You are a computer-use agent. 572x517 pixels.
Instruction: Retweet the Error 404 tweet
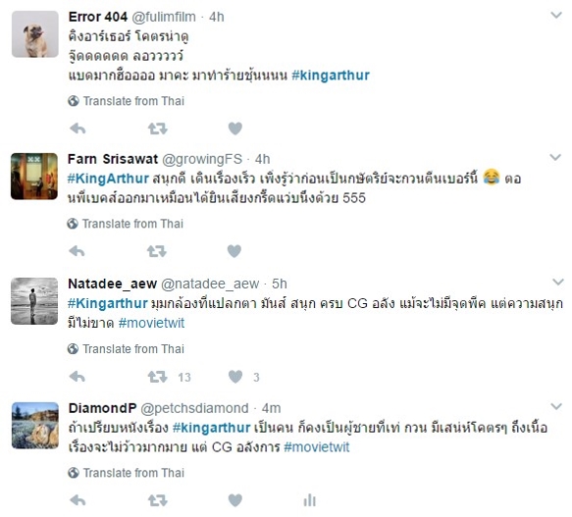point(158,129)
